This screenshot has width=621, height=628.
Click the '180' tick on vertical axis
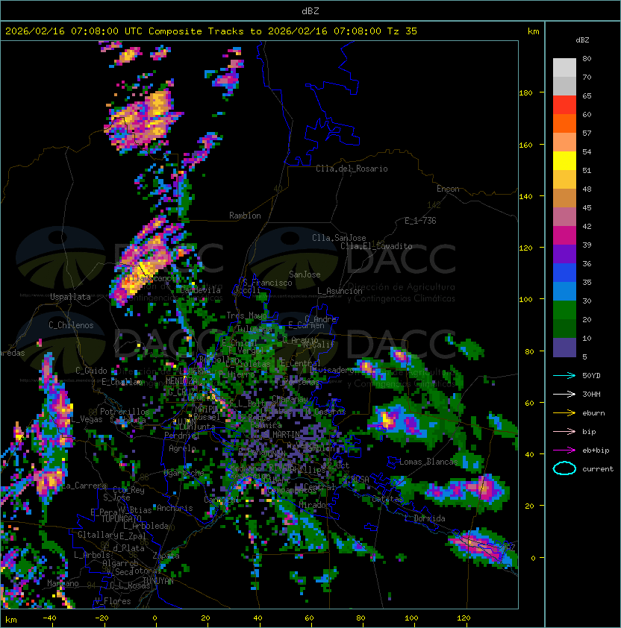525,93
